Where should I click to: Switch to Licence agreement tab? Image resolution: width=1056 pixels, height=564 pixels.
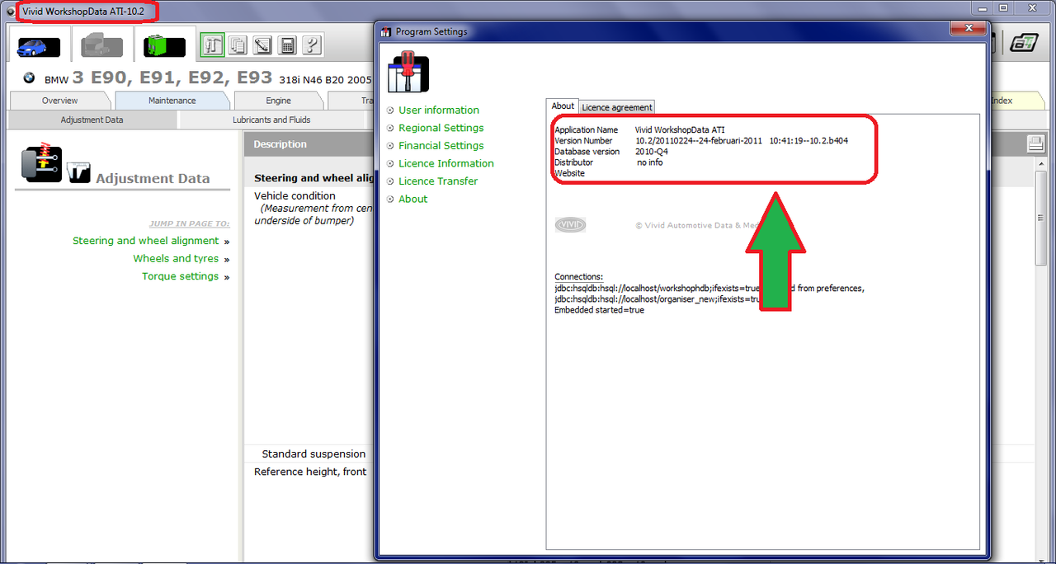[617, 107]
